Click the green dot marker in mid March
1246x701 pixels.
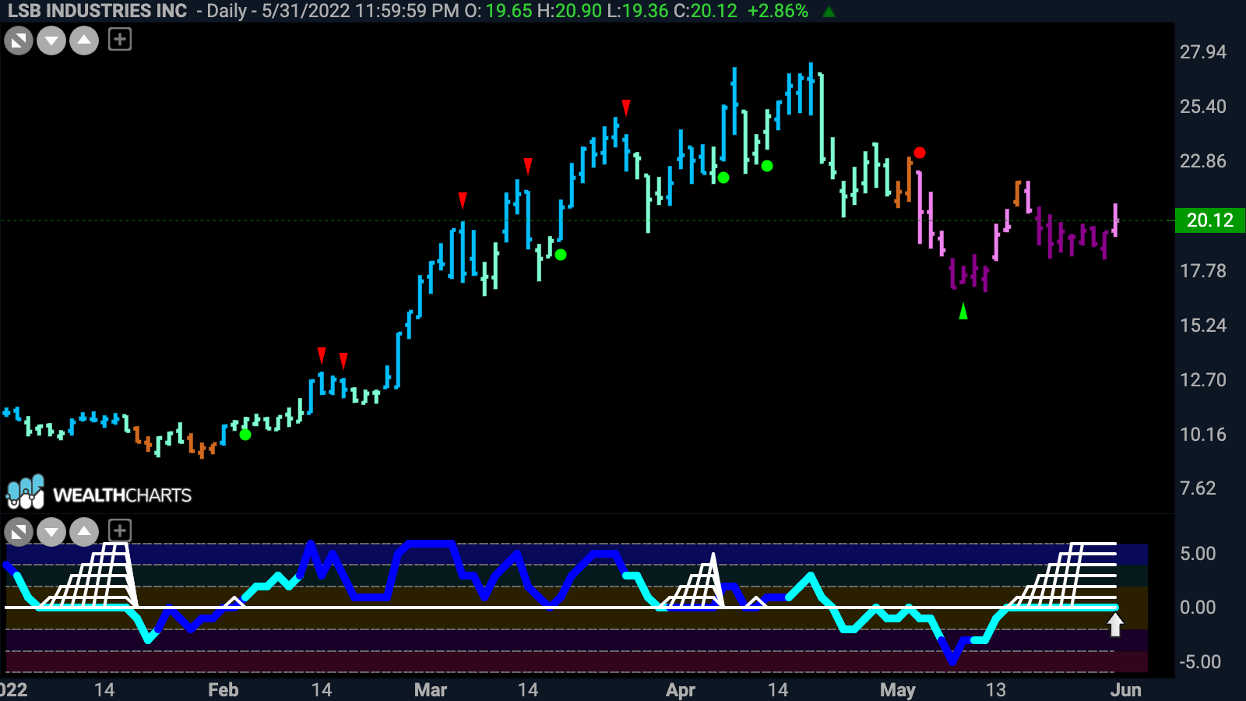click(x=561, y=255)
